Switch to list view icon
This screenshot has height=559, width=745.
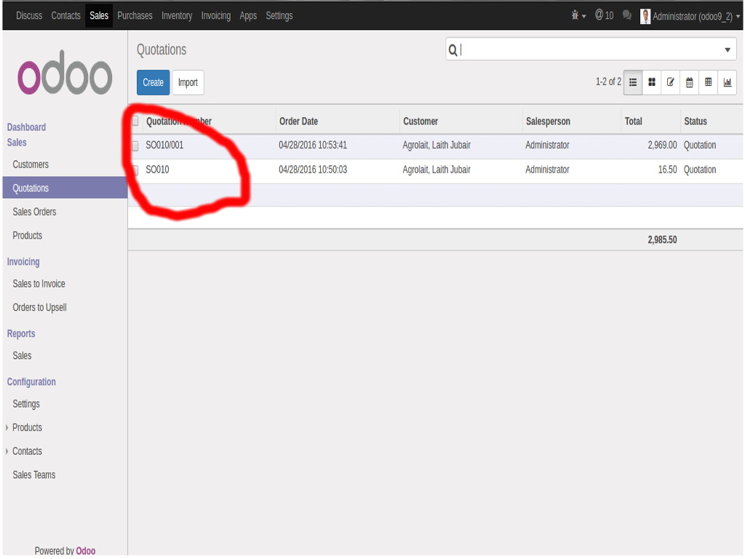633,83
